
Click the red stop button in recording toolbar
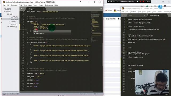coord(143,1)
